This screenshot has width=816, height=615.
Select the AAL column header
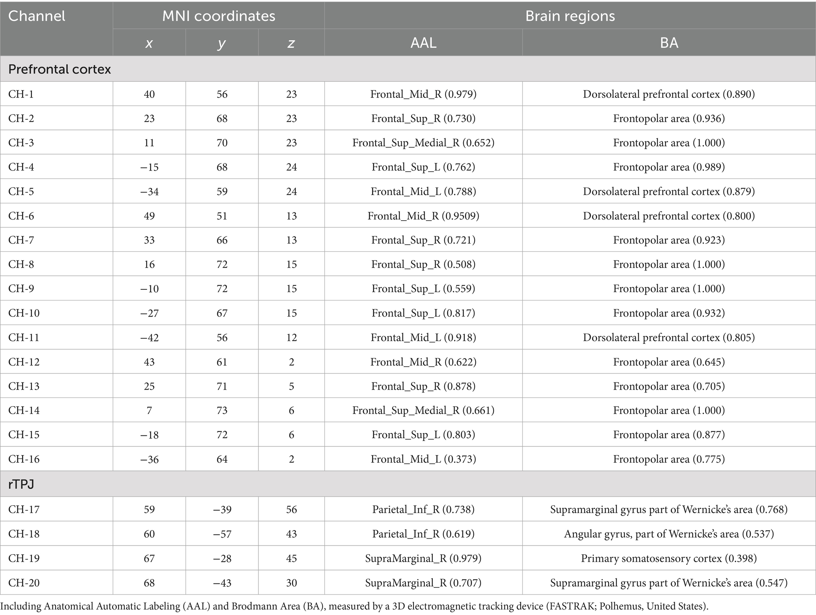pyautogui.click(x=423, y=43)
